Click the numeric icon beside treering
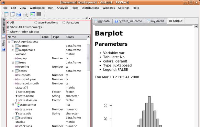 pyautogui.click(x=17, y=67)
